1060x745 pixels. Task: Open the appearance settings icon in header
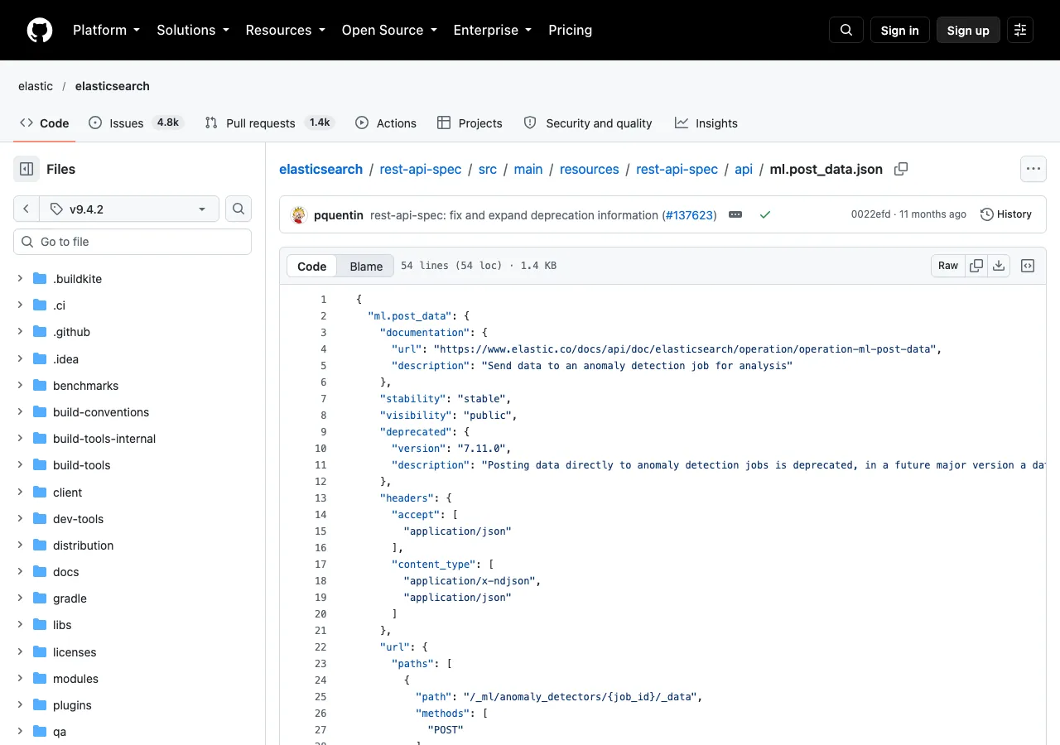(1020, 30)
